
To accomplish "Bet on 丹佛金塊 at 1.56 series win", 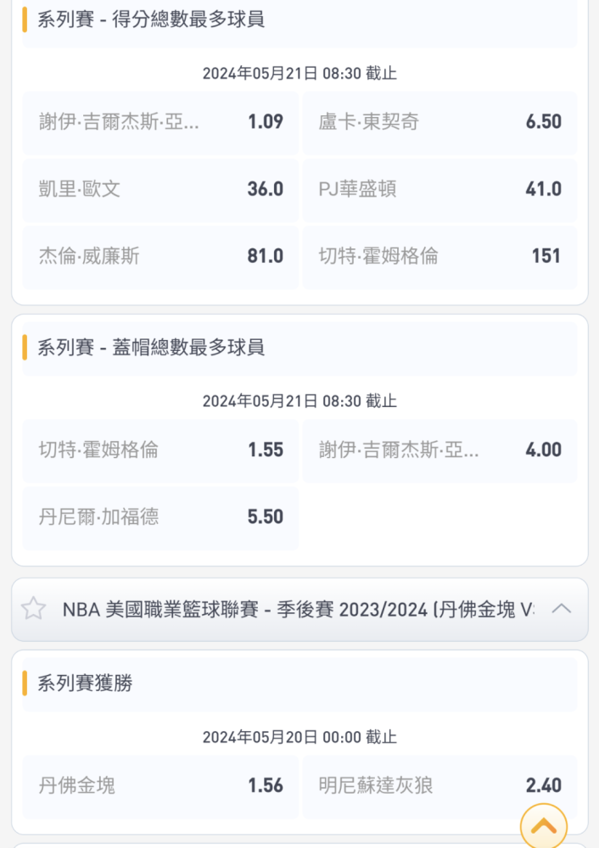I will coord(160,786).
